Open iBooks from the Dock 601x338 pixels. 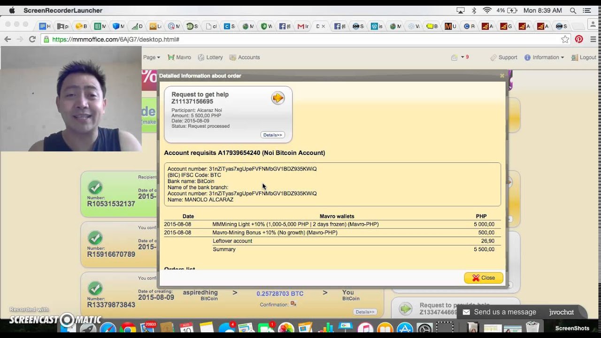385,328
